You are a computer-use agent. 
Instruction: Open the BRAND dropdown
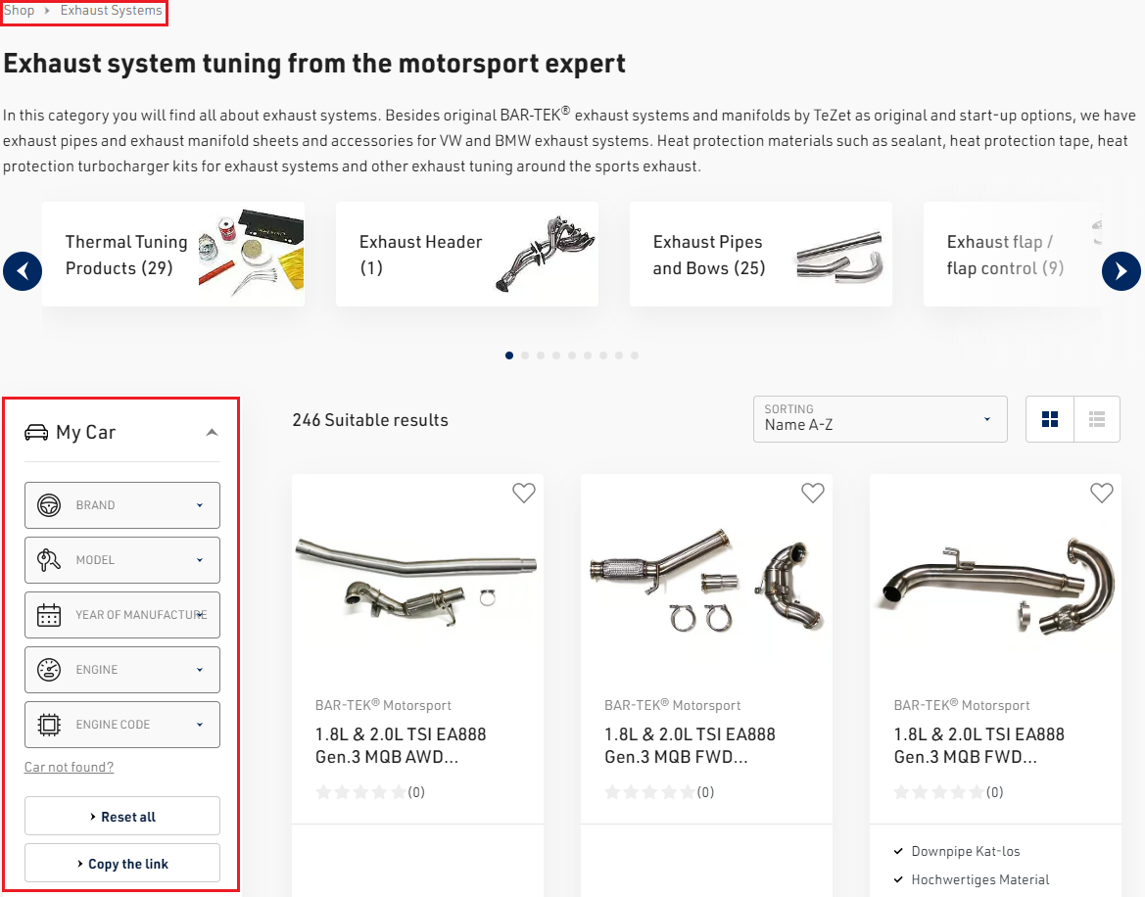click(122, 505)
